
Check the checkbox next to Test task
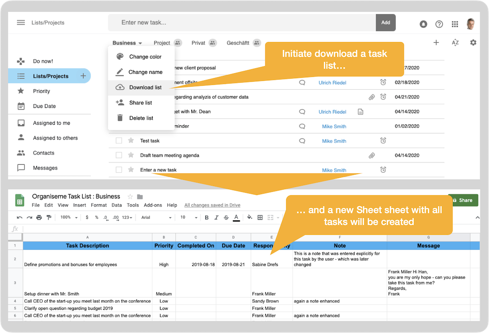(119, 141)
